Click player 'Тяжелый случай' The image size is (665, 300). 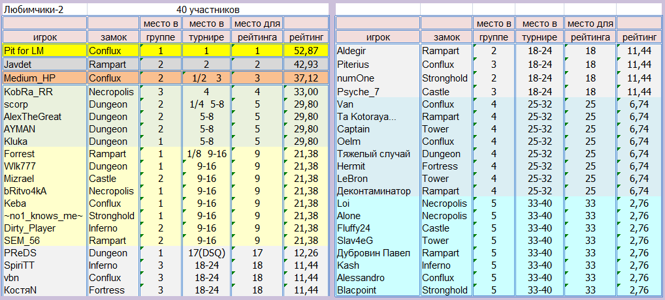378,154
